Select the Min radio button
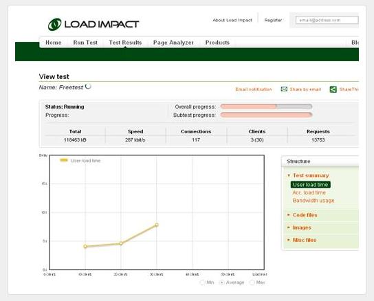The height and width of the screenshot is (301, 374). [203, 282]
